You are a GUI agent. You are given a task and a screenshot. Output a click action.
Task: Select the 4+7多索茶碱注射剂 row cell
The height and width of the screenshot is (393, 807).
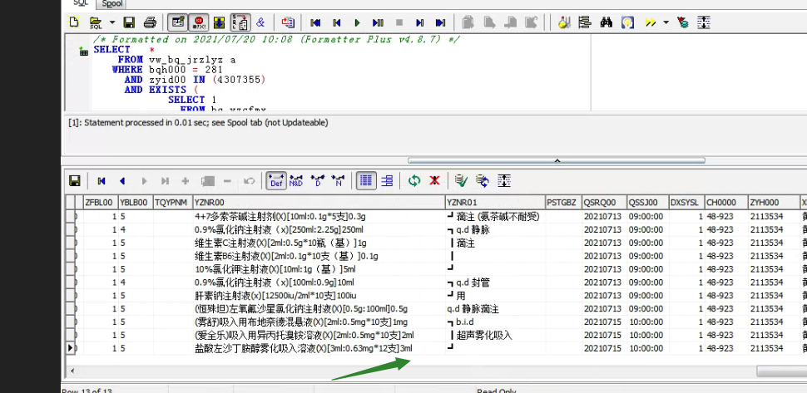[319, 217]
